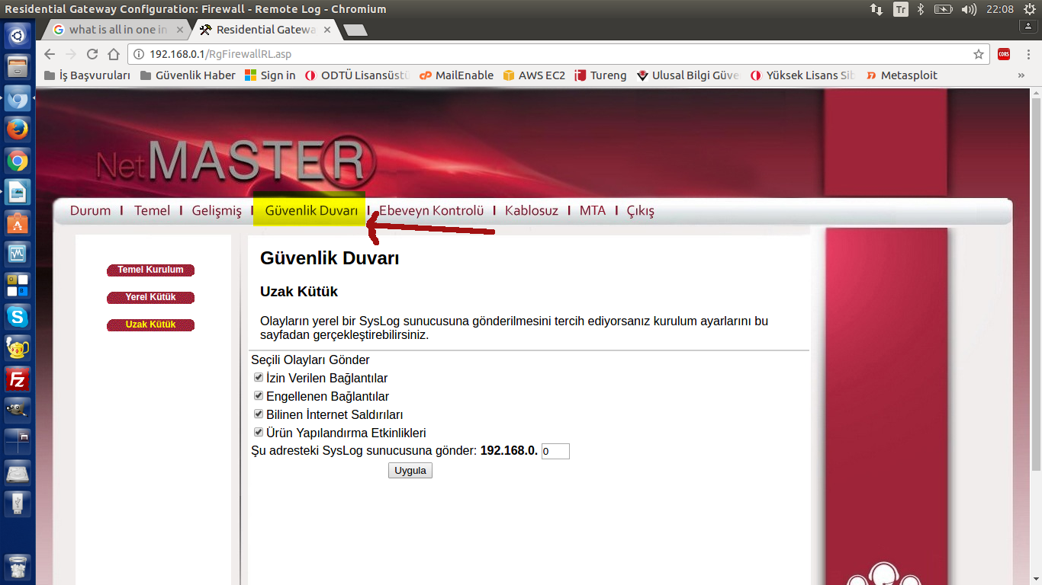1042x585 pixels.
Task: Open the Chromium three-dot menu
Action: (1028, 54)
